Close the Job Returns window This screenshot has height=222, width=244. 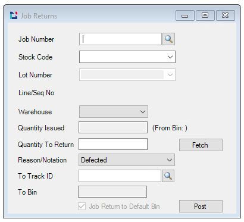click(x=226, y=15)
